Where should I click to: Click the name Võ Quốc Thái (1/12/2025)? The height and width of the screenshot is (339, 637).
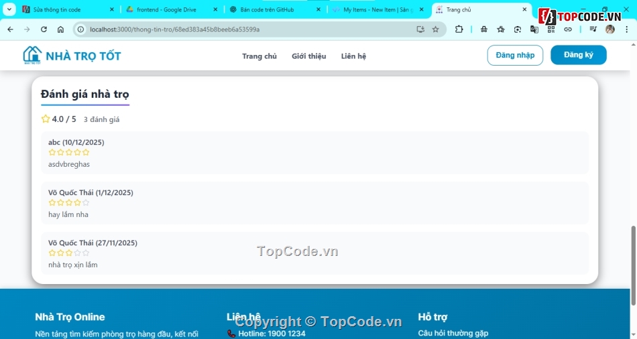point(91,192)
